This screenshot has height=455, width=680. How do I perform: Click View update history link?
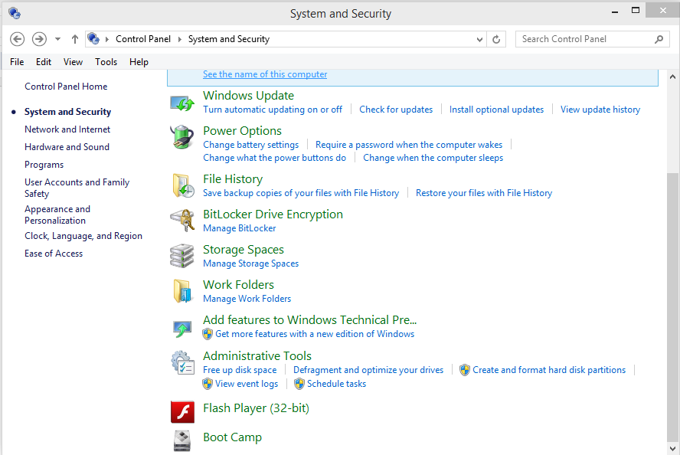(600, 110)
